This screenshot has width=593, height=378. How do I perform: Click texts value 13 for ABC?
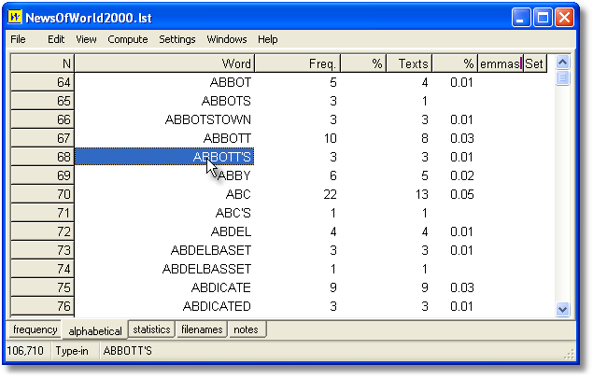click(421, 194)
